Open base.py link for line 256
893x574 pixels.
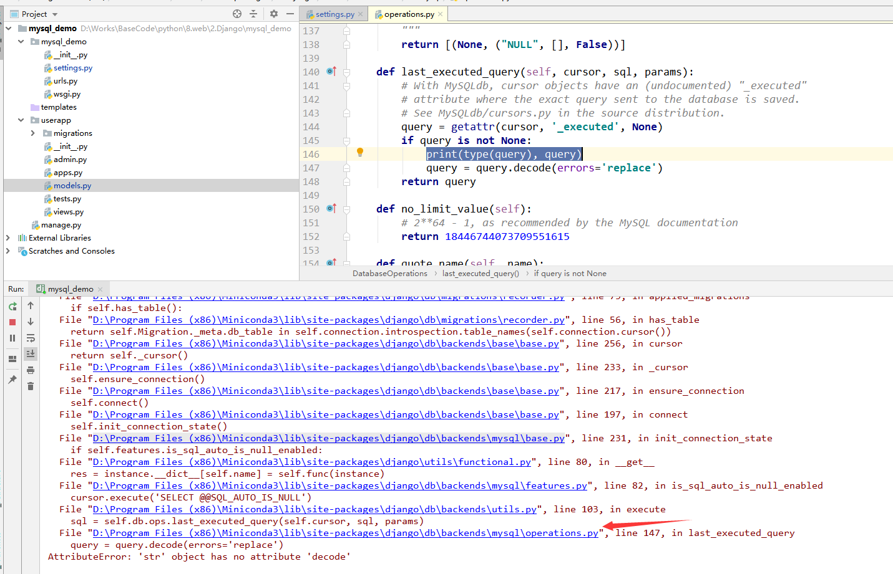tap(326, 343)
